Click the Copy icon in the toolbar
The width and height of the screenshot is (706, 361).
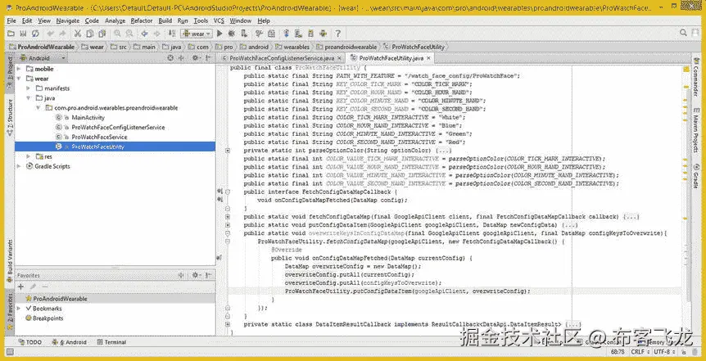point(90,34)
